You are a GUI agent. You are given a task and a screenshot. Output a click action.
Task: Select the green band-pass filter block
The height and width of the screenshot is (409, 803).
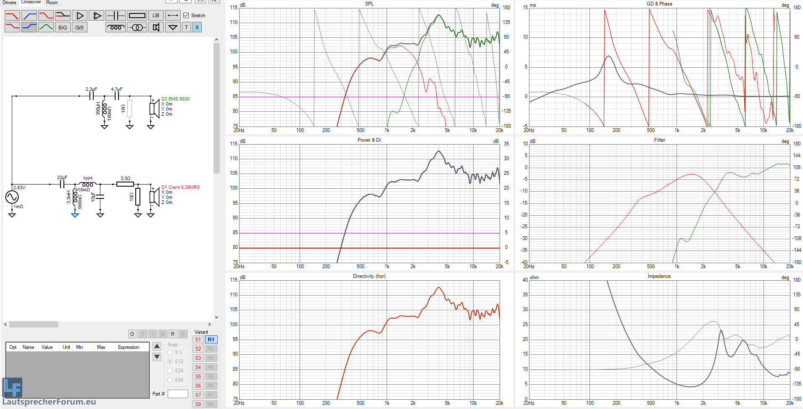46,27
